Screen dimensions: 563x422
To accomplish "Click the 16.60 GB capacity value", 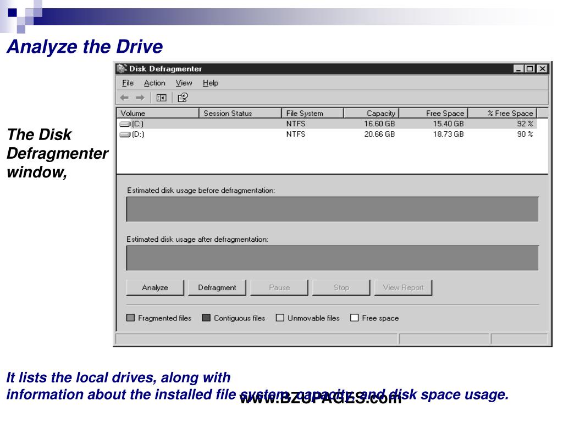I will (379, 124).
